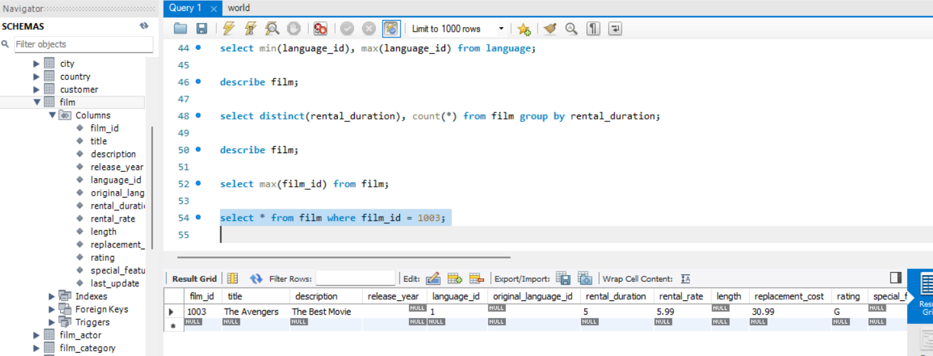Expand the film_actor table
This screenshot has height=356, width=933.
tap(37, 335)
